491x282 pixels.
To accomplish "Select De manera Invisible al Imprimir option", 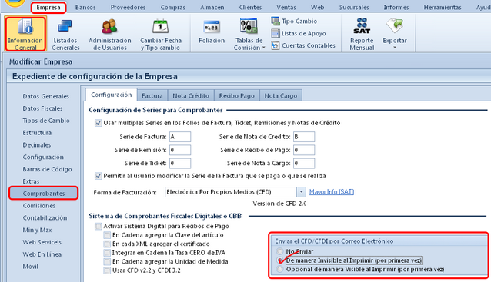I will 279,260.
